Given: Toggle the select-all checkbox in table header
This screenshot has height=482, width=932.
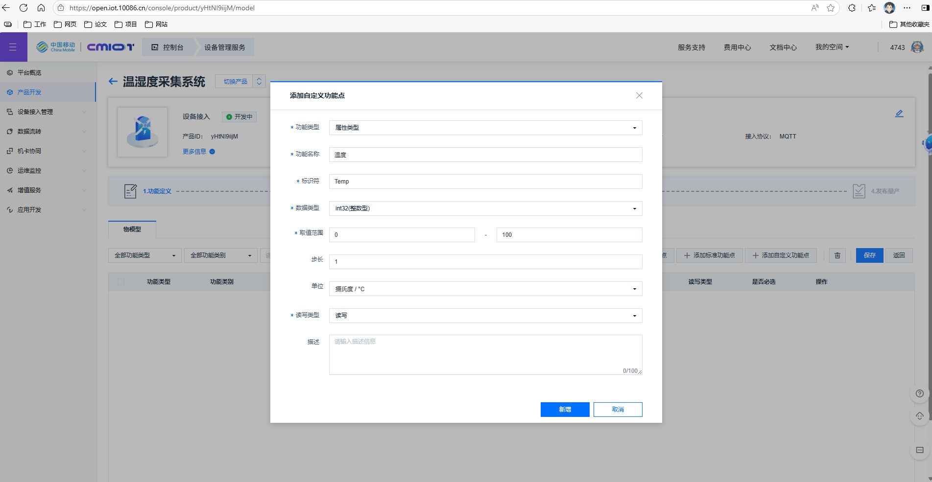Looking at the screenshot, I should click(121, 282).
